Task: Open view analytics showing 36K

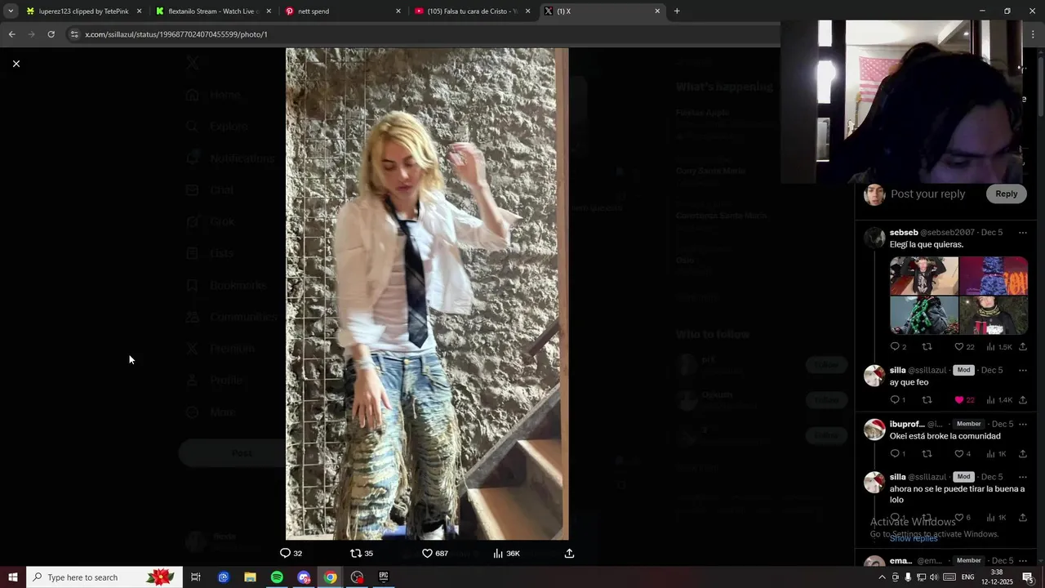Action: click(x=498, y=553)
